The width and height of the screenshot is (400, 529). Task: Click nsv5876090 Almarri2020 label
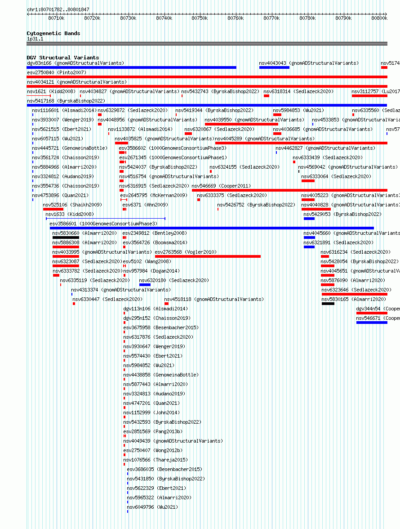coord(353,280)
